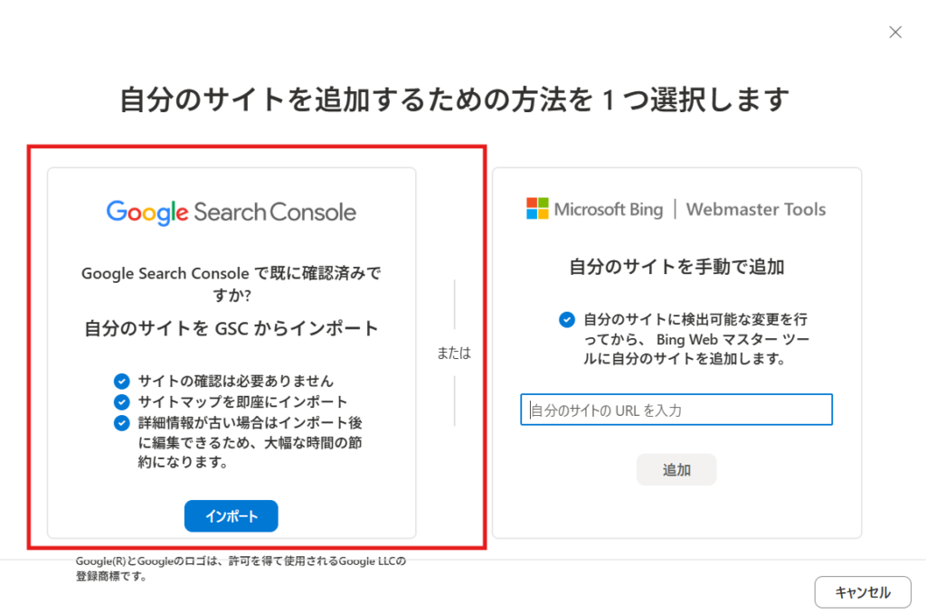Click the Google LLC trademark notice text
Image resolution: width=926 pixels, height=613 pixels.
[x=241, y=569]
